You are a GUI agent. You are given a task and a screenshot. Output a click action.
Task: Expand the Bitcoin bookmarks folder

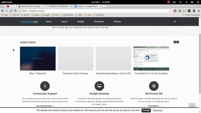coord(25,15)
